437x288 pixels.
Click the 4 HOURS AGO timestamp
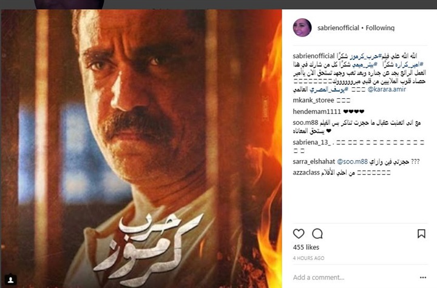tap(308, 258)
